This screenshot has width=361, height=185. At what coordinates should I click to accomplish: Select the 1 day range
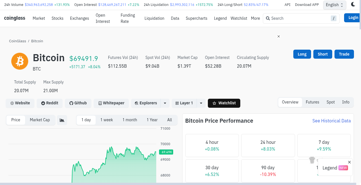[x=86, y=120]
